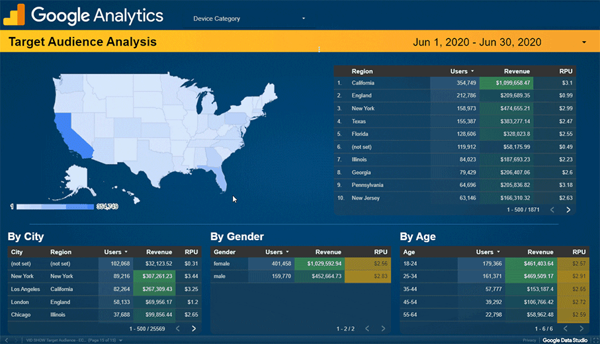Select Texas row in region table
The height and width of the screenshot is (344, 600).
pyautogui.click(x=455, y=121)
